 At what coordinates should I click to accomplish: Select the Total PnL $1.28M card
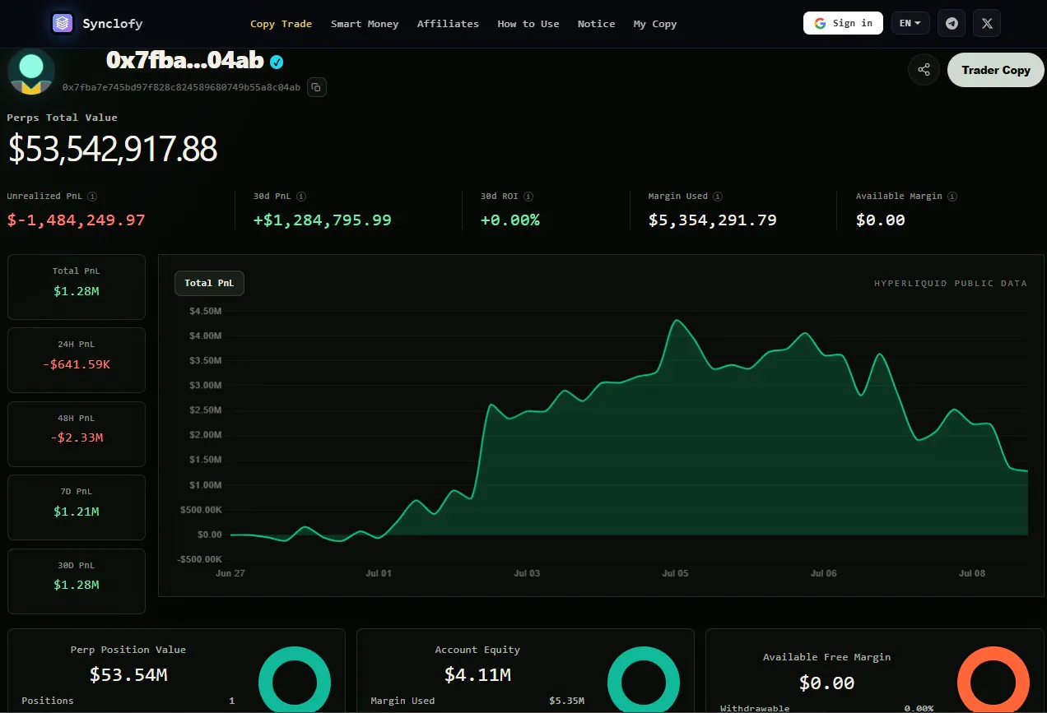click(77, 287)
